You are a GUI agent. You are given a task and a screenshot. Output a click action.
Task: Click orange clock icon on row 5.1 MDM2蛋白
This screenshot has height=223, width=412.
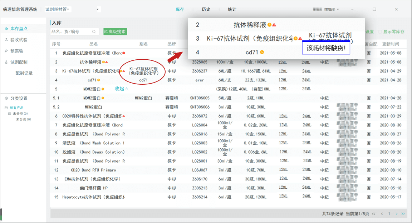(103, 98)
